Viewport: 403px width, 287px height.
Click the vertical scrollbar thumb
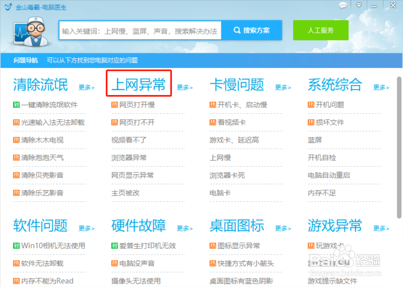pos(399,147)
